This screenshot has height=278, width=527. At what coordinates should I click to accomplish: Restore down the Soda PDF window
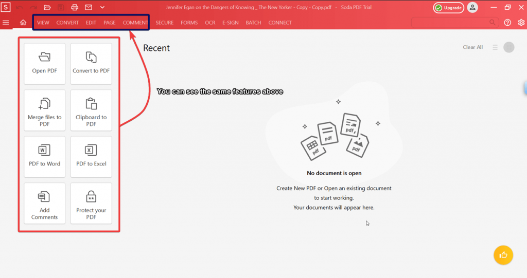pyautogui.click(x=507, y=7)
